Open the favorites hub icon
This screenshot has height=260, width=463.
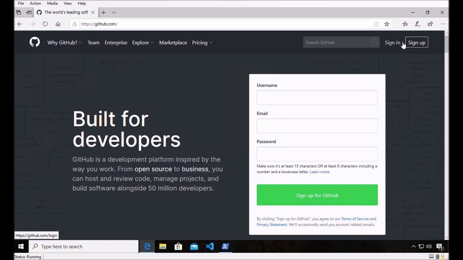[x=405, y=24]
